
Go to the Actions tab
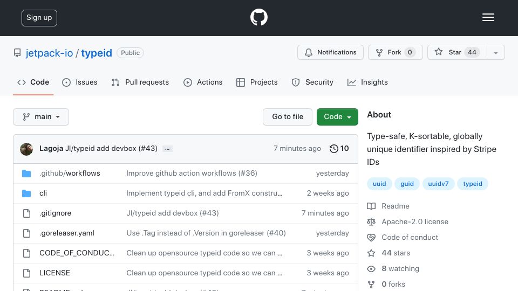pyautogui.click(x=203, y=82)
